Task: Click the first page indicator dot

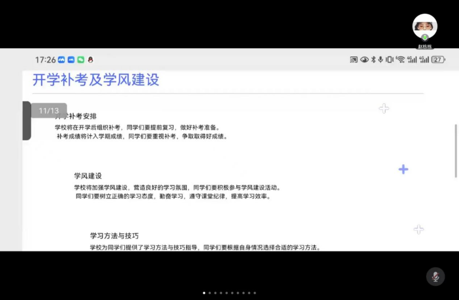Action: coord(204,293)
